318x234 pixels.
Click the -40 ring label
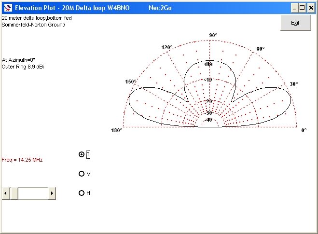(208, 120)
